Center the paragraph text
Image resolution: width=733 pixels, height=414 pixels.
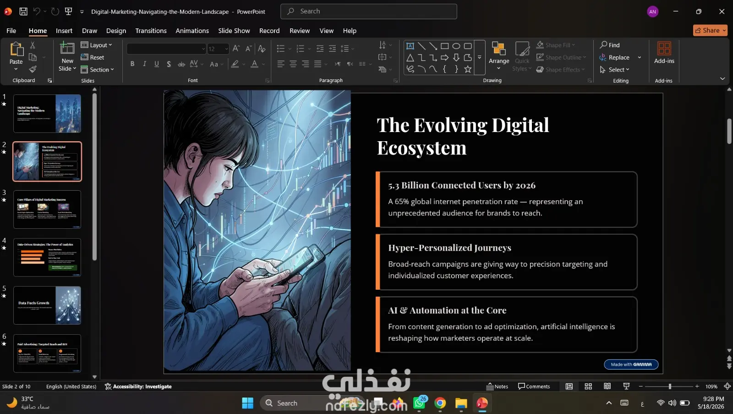coord(293,64)
